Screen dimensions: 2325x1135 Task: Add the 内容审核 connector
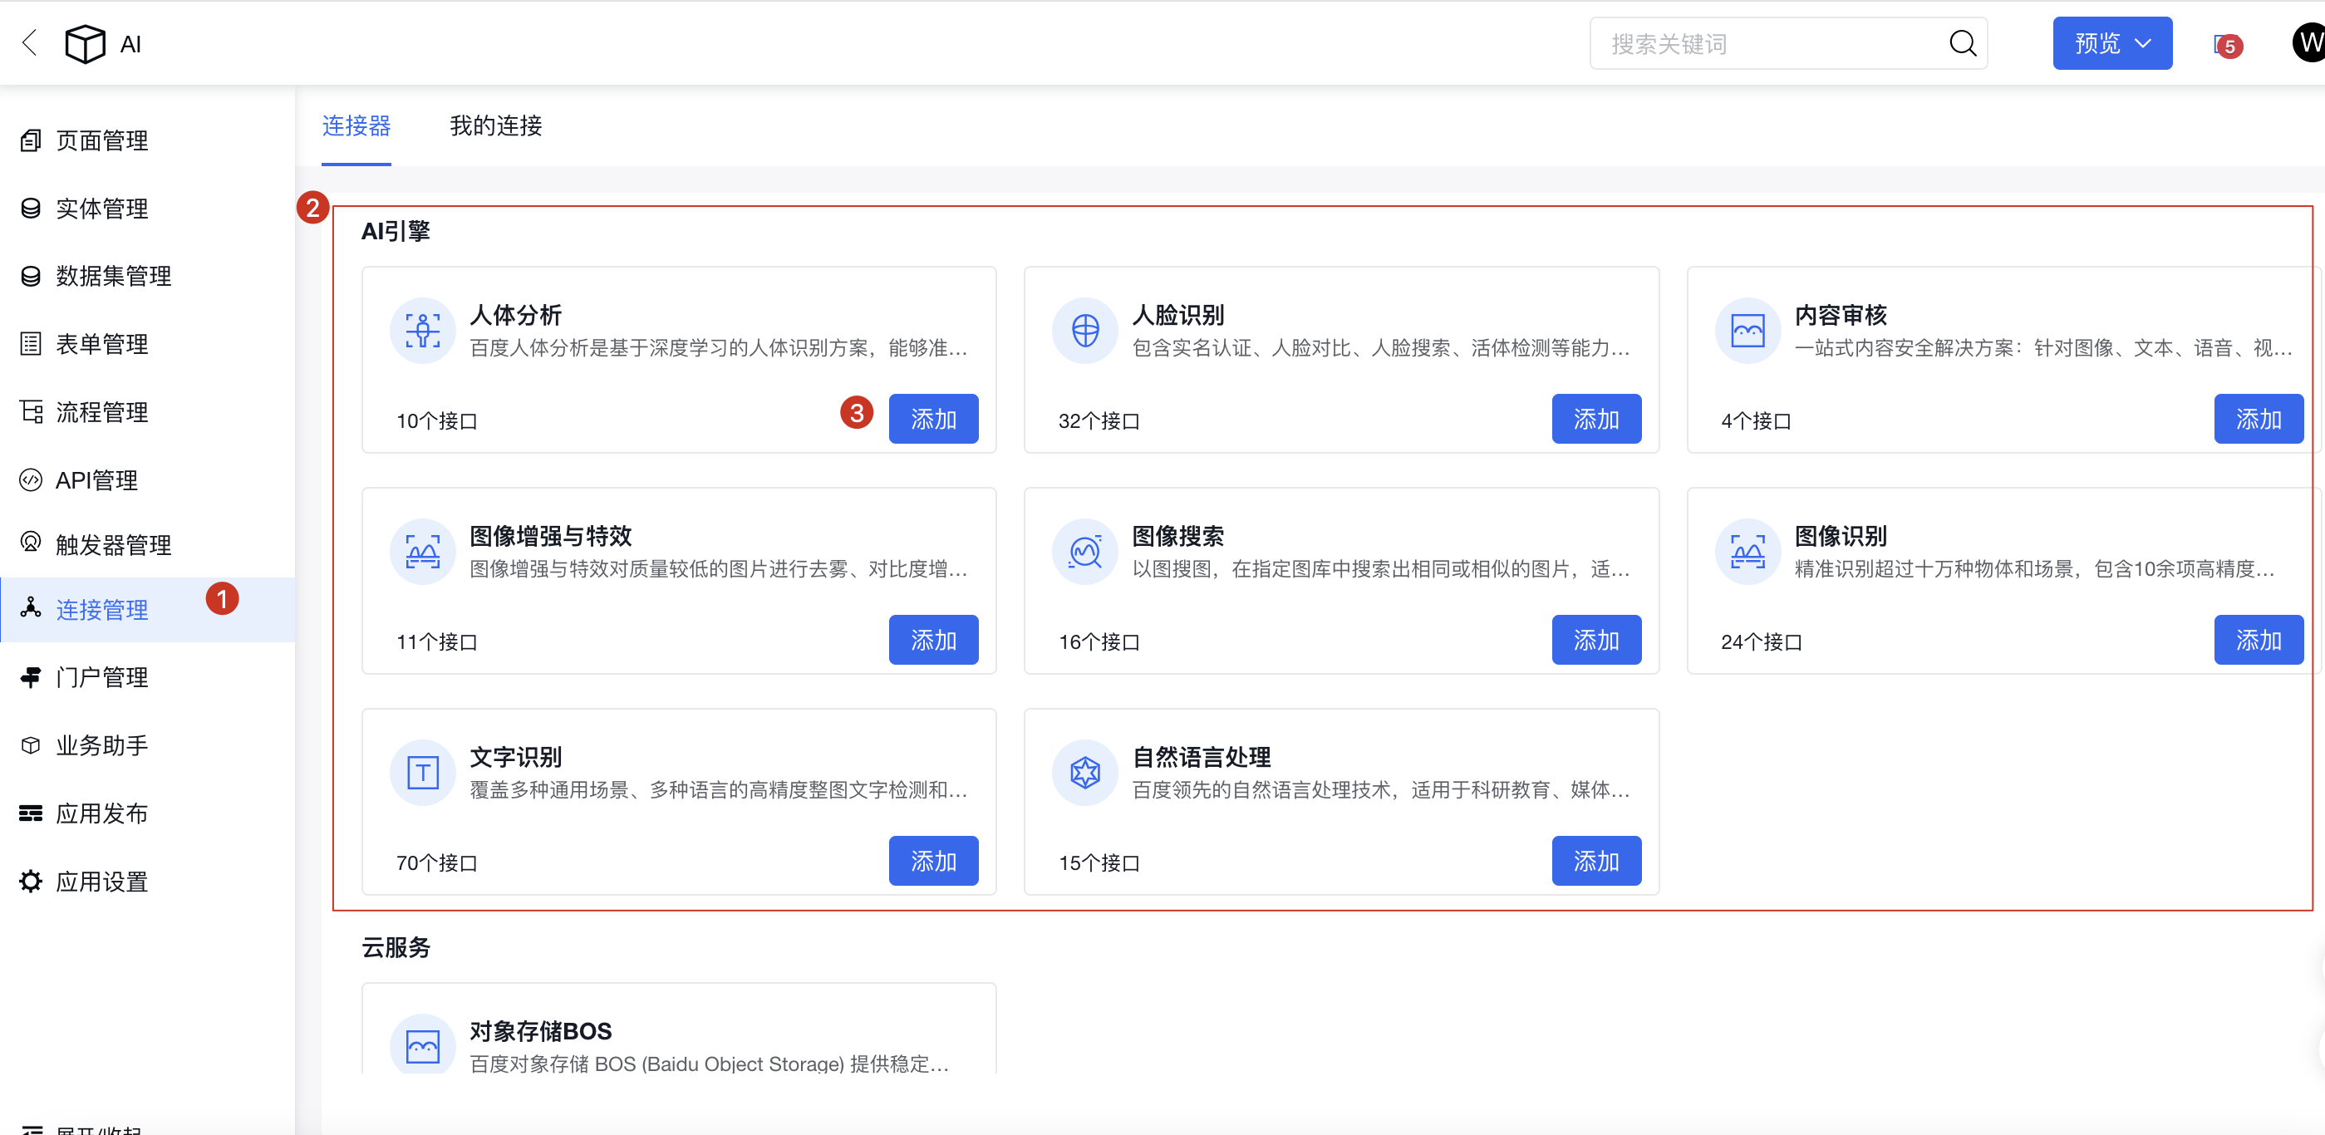pyautogui.click(x=2258, y=420)
